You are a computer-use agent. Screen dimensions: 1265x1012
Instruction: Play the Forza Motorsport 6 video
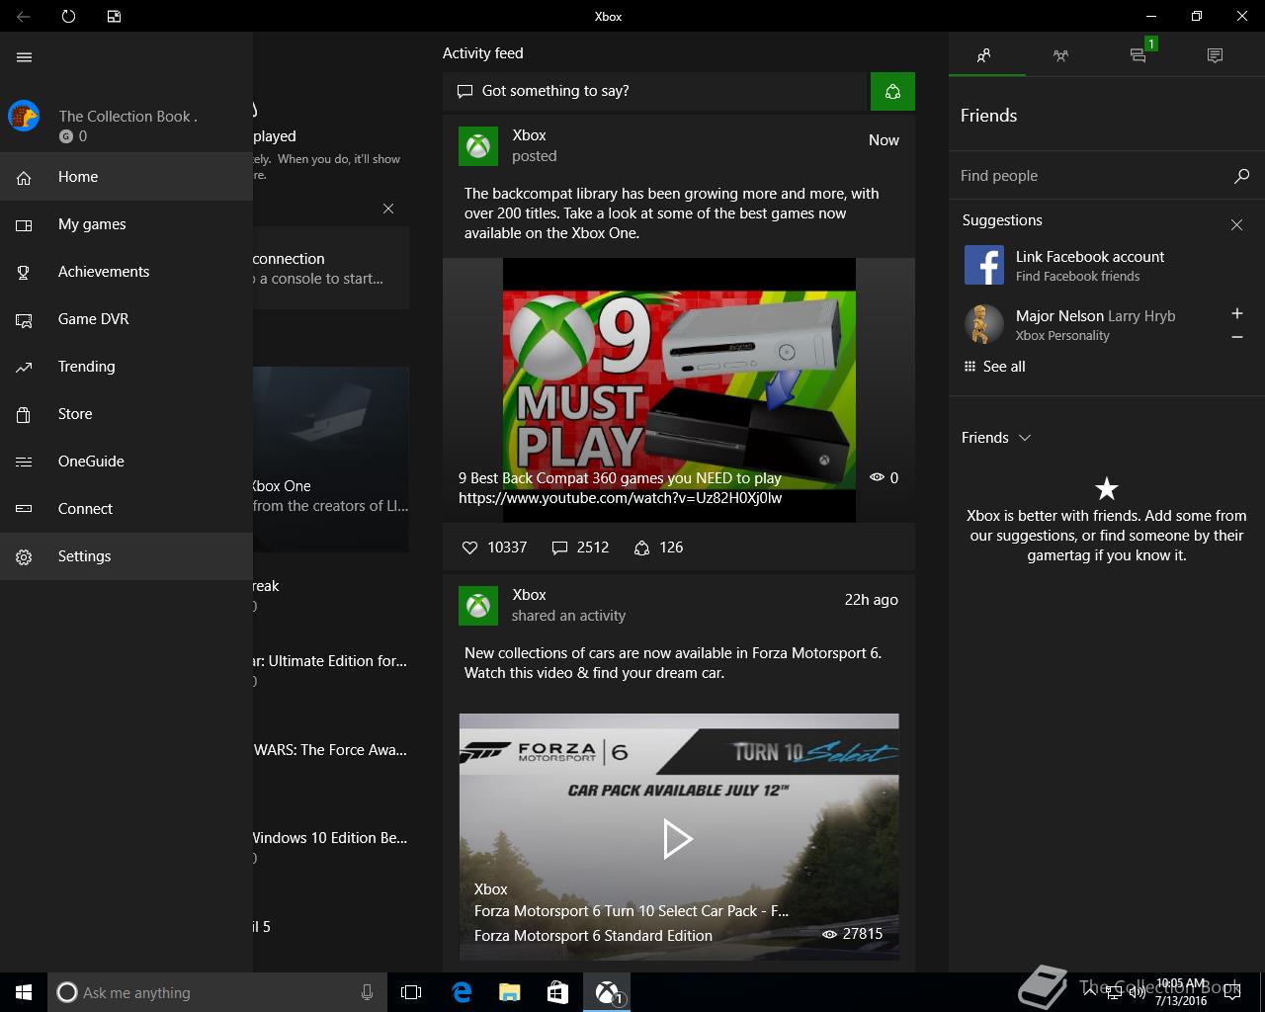pos(678,838)
